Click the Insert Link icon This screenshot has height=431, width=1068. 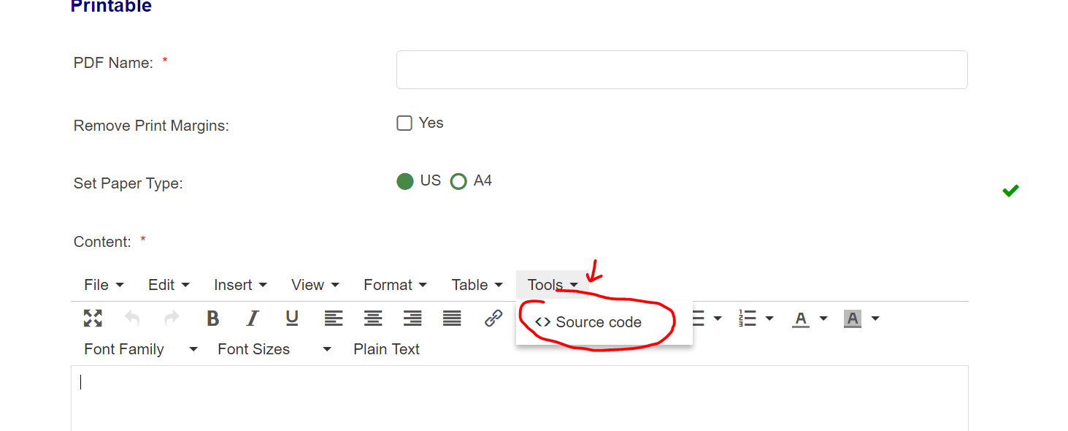pyautogui.click(x=491, y=318)
